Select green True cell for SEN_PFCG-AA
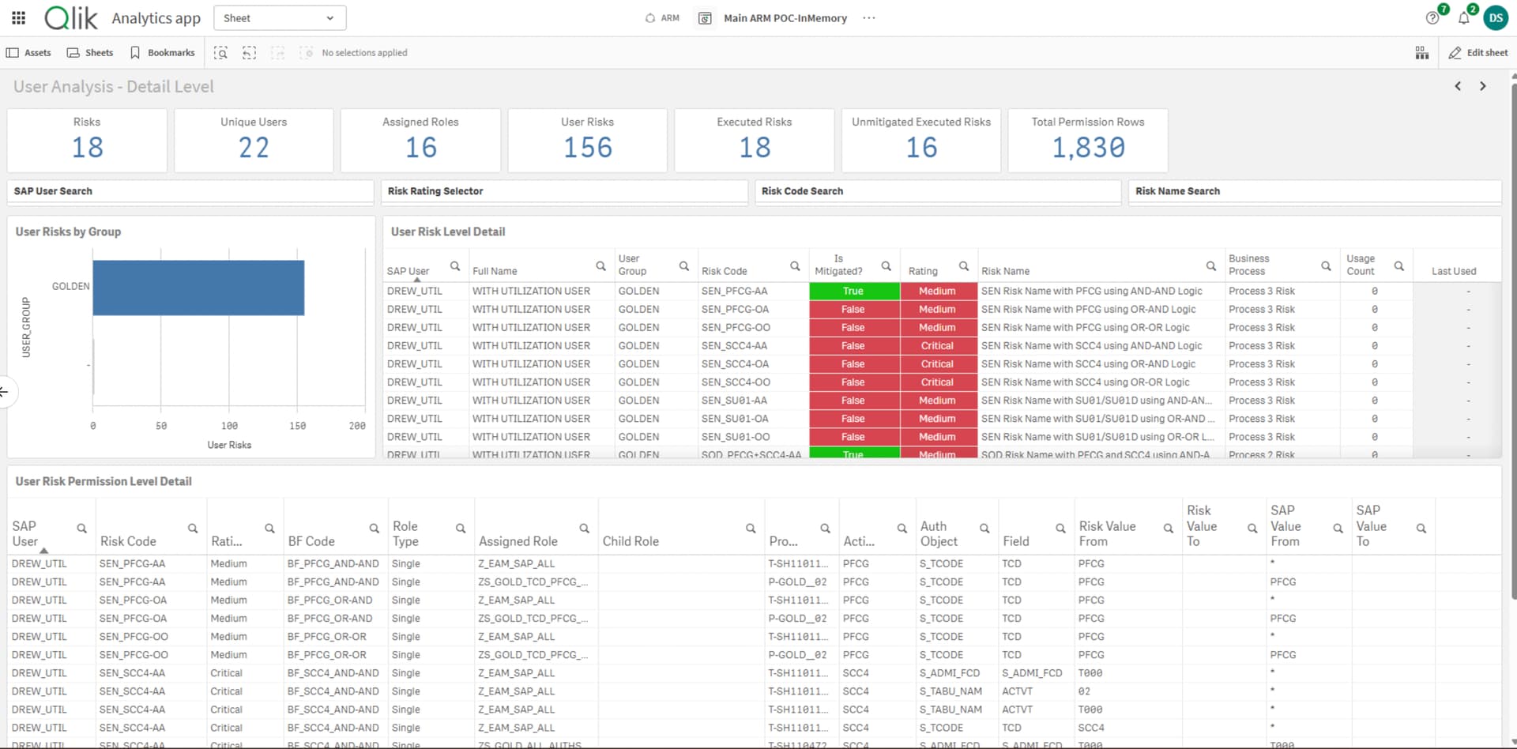This screenshot has height=749, width=1517. 854,291
